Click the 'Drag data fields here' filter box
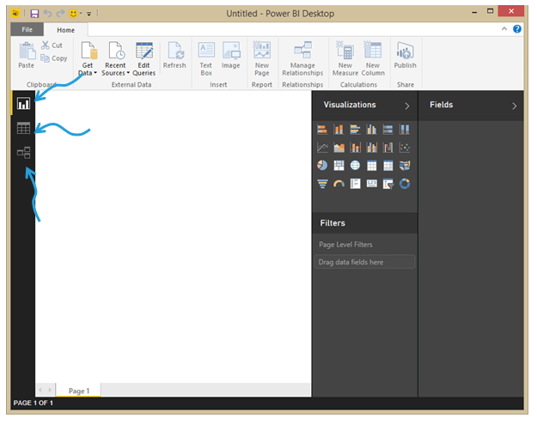Screen dimensions: 537x424 pyautogui.click(x=364, y=262)
